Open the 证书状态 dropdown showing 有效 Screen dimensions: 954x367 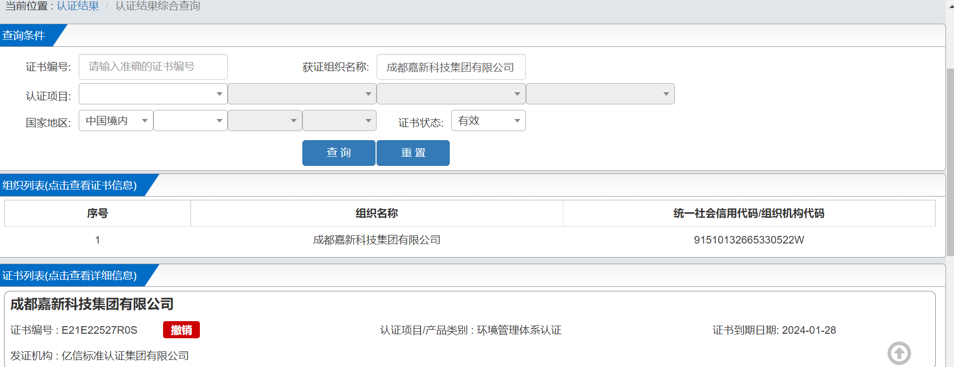[x=488, y=120]
